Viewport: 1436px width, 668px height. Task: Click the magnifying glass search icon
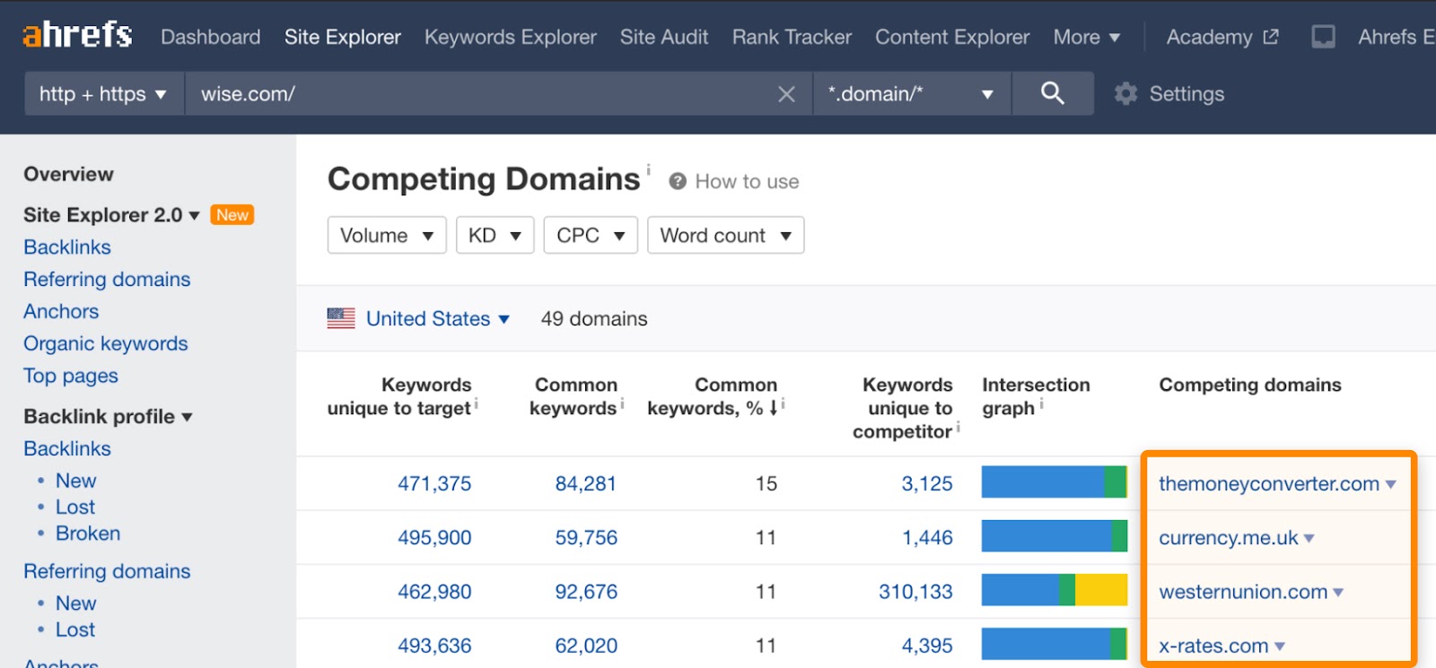[1052, 93]
